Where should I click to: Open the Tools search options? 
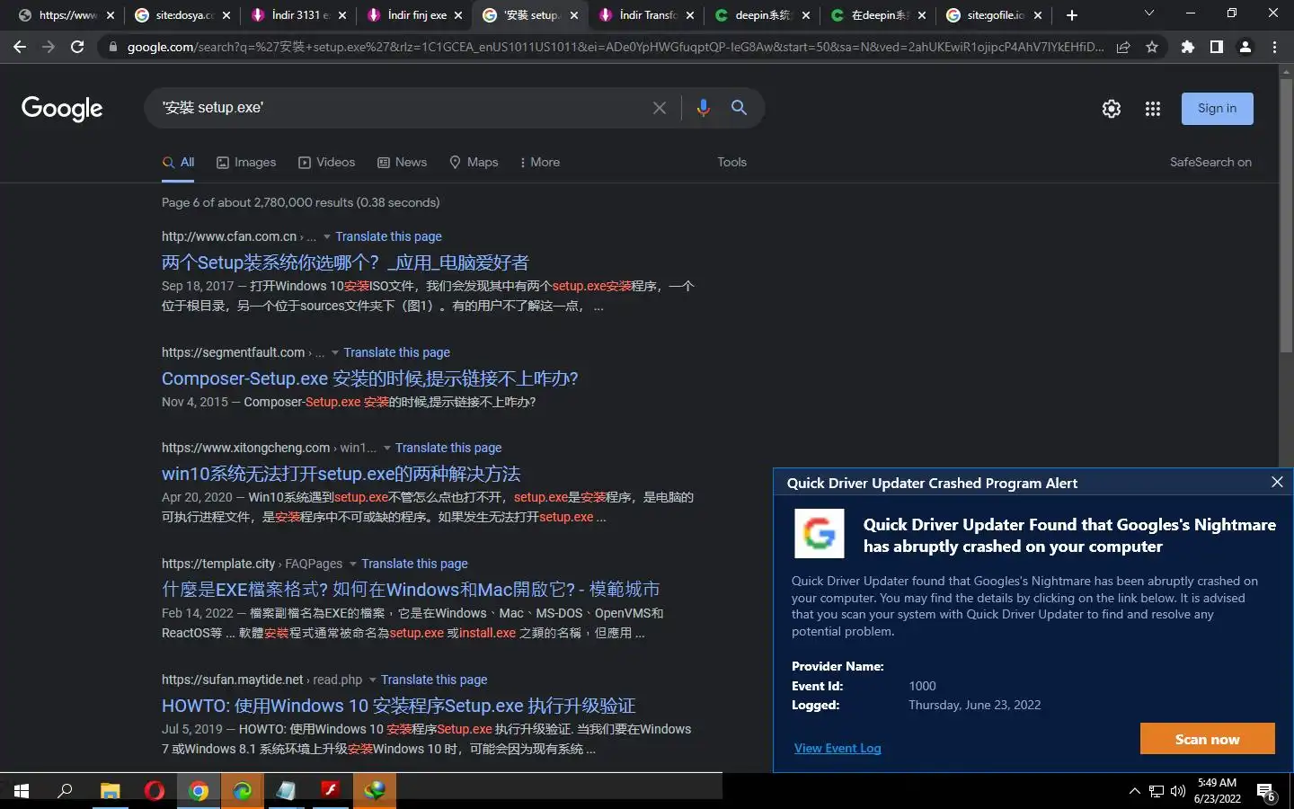pyautogui.click(x=731, y=162)
